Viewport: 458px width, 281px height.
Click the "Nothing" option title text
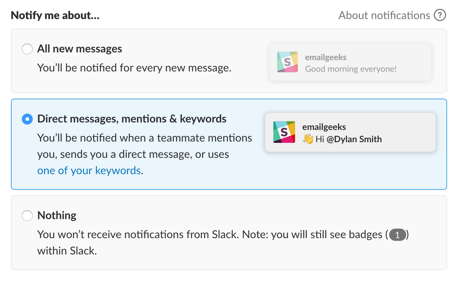click(57, 215)
